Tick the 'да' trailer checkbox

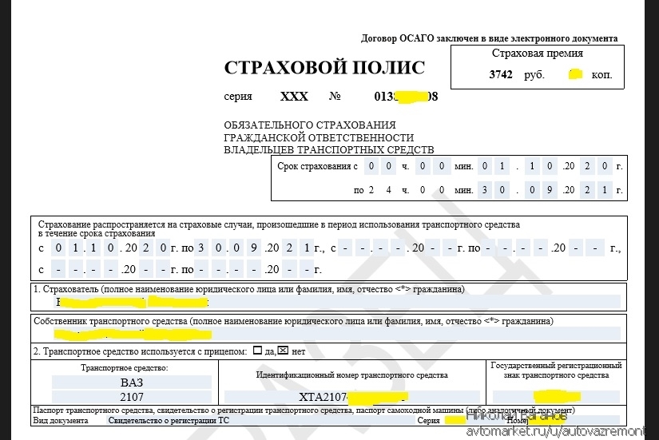258,350
